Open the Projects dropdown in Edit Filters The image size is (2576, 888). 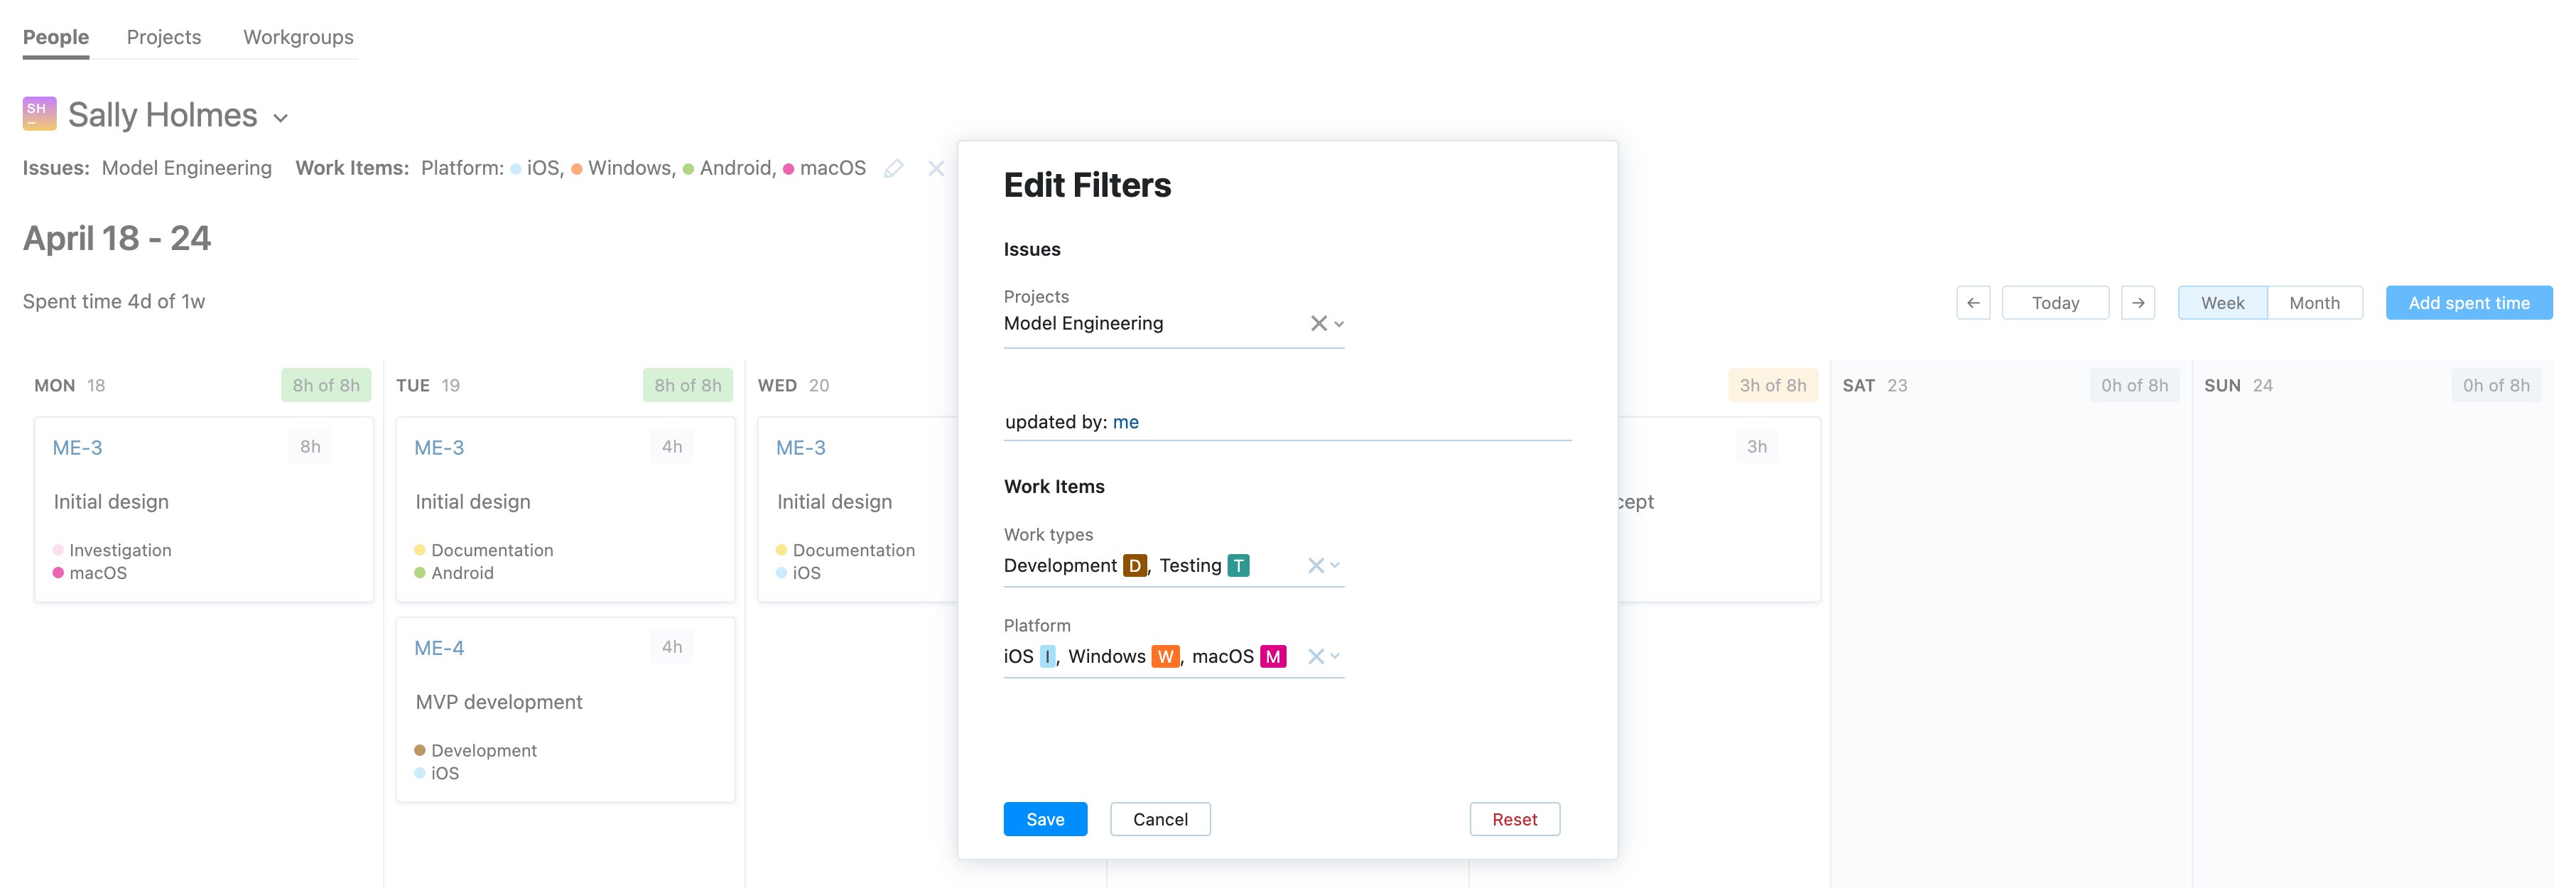tap(1338, 323)
